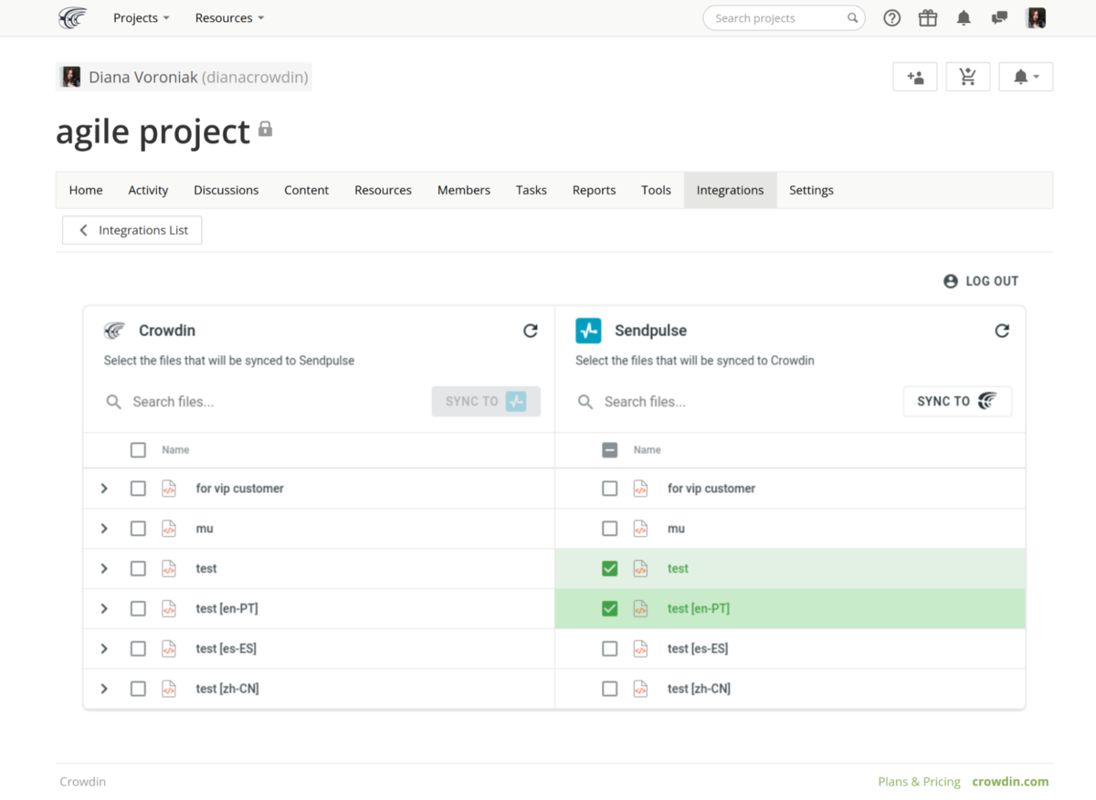The width and height of the screenshot is (1096, 800).
Task: Toggle select-all checkbox in Sendpulse panel
Action: click(x=610, y=449)
